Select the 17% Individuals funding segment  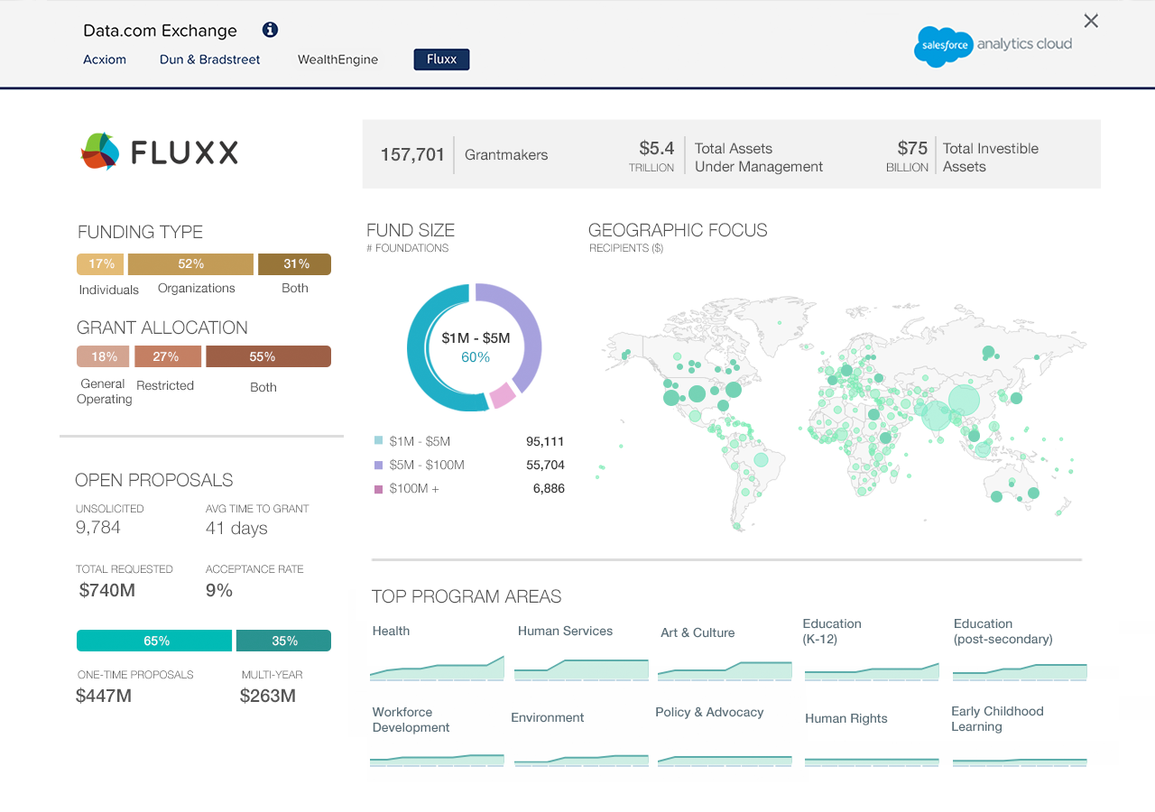(x=101, y=264)
